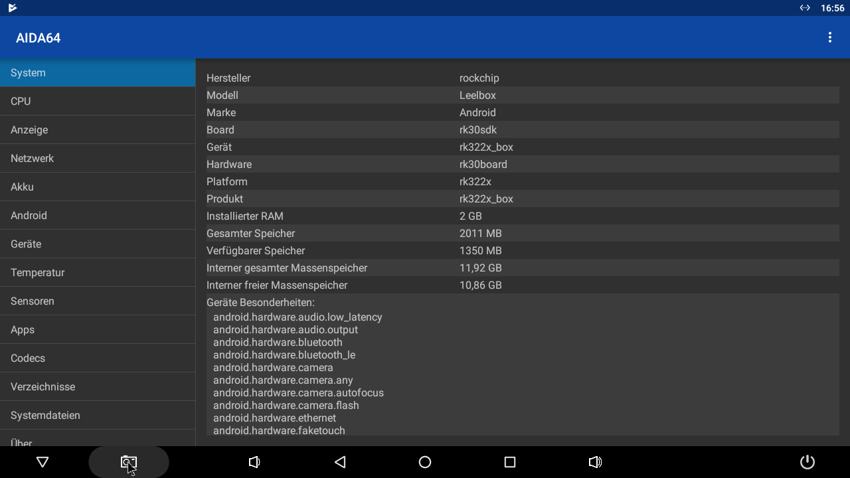Image resolution: width=850 pixels, height=478 pixels.
Task: Select android.hardware.camera.autofocus feature
Action: click(x=298, y=393)
